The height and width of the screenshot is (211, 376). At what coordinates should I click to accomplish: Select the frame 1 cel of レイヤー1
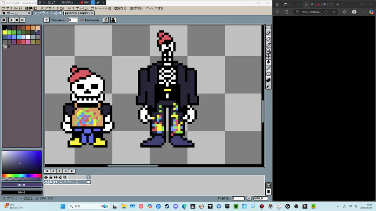coord(89,182)
